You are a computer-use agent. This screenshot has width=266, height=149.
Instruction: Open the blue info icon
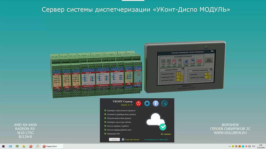(156, 103)
